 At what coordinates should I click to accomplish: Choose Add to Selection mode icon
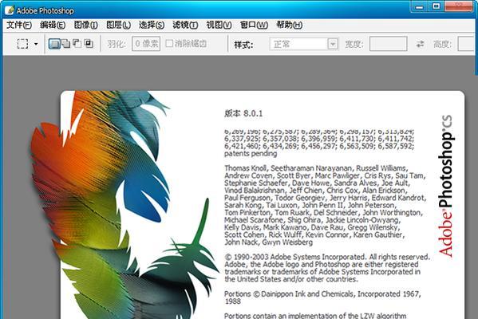click(66, 44)
